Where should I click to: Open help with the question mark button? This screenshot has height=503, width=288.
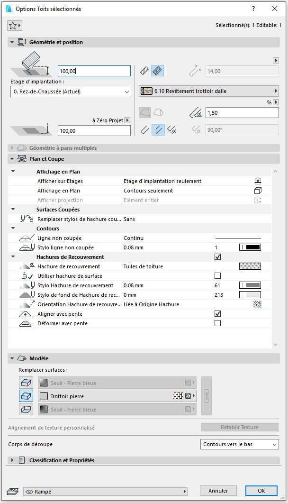click(253, 9)
